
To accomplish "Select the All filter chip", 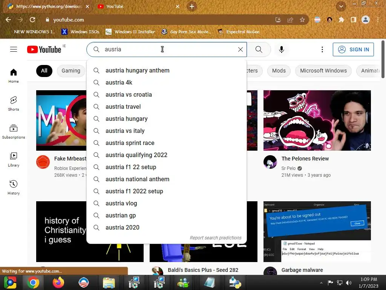I will [x=44, y=71].
